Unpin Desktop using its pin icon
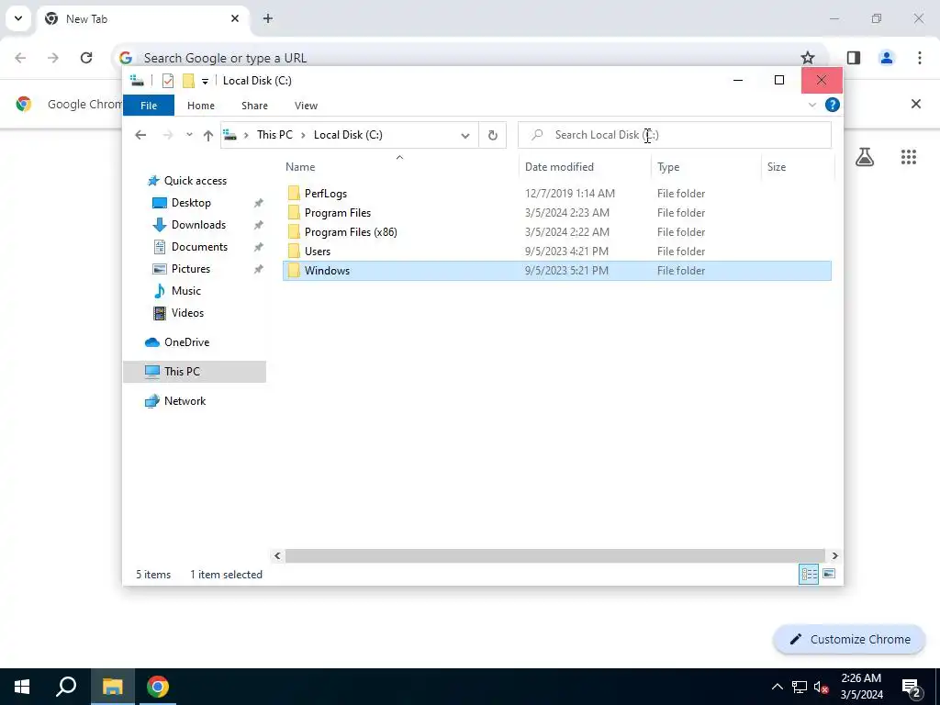The height and width of the screenshot is (705, 940). coord(258,203)
